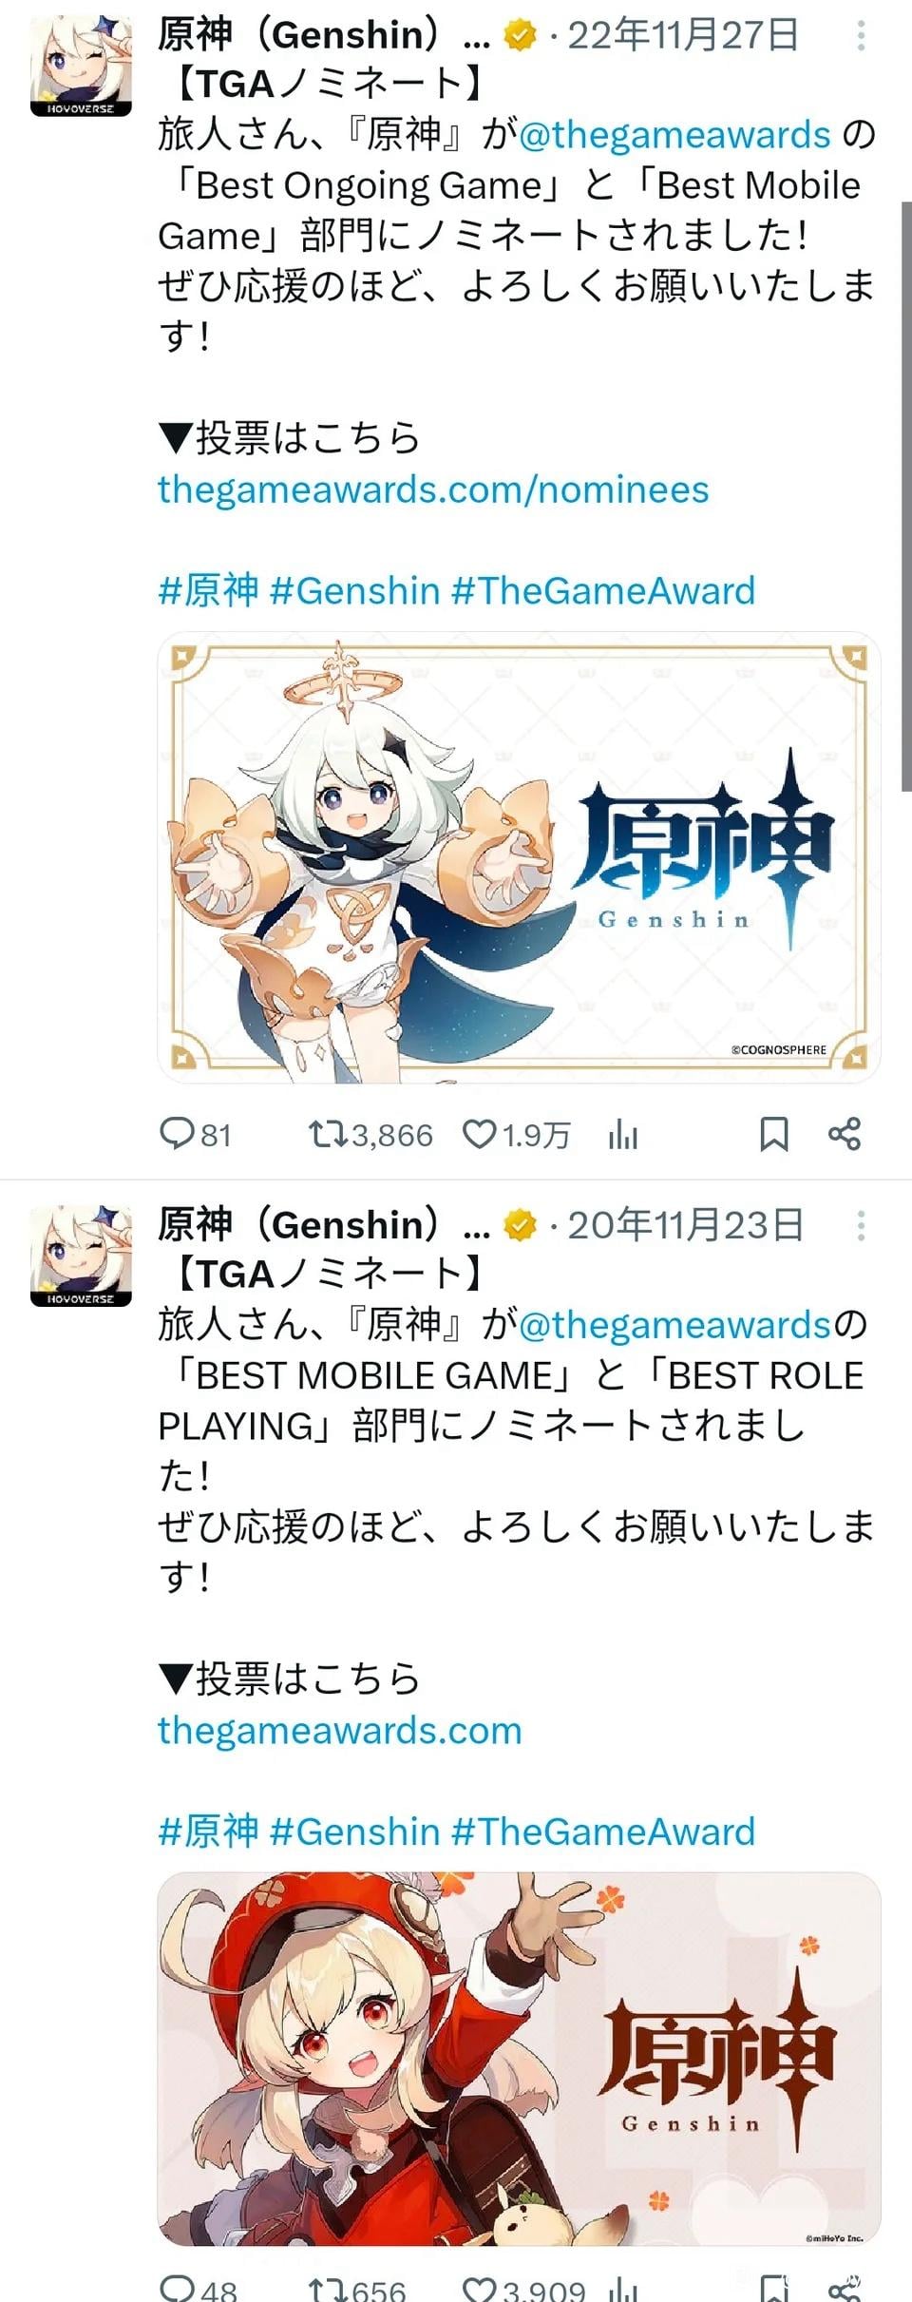This screenshot has width=912, height=2302.
Task: Open more options menu on 22年11月27日 tweet
Action: tap(861, 36)
